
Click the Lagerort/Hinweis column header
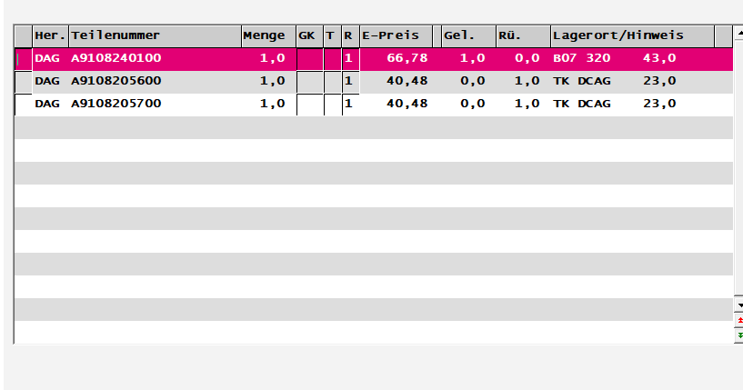(631, 35)
